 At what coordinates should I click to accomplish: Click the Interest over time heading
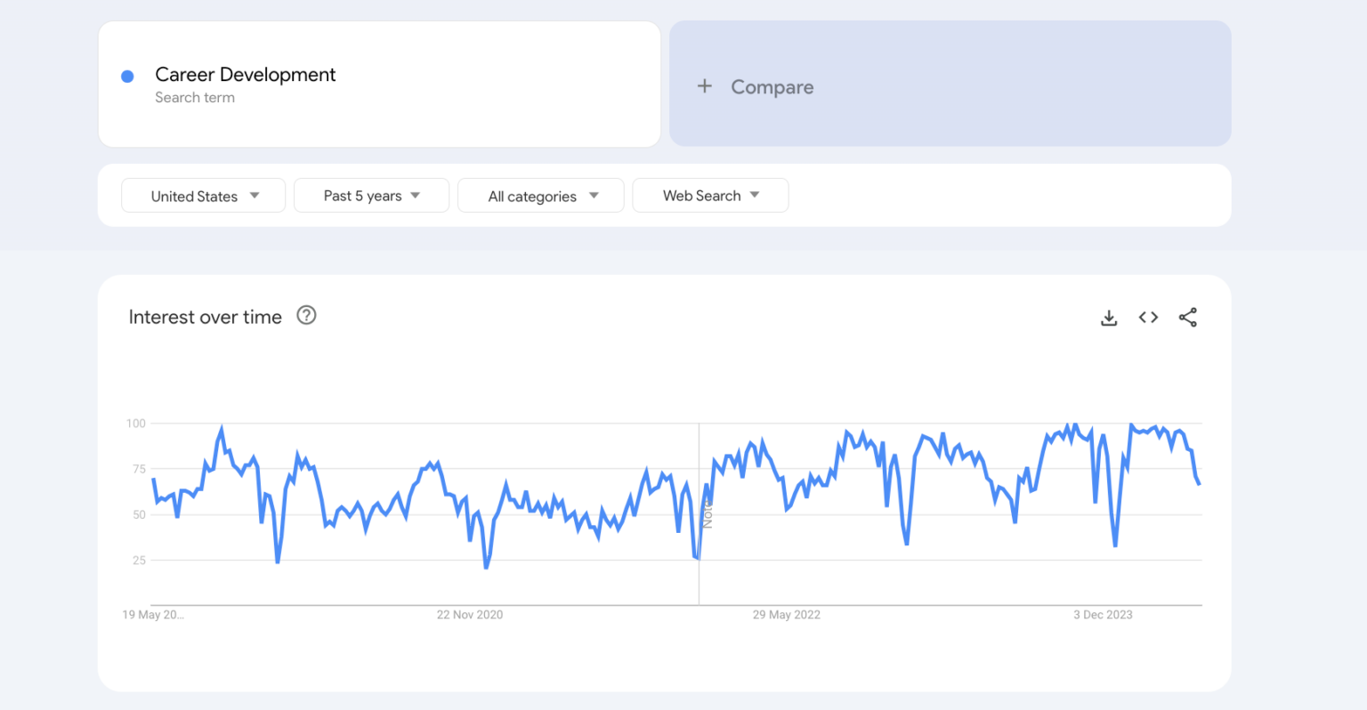click(x=205, y=317)
